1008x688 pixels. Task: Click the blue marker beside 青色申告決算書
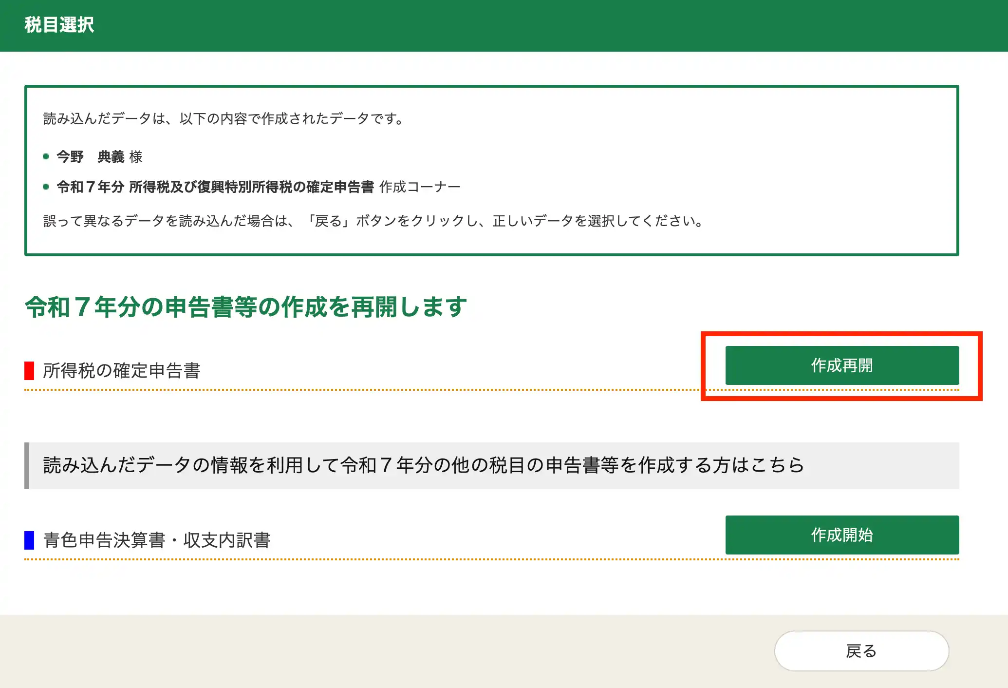pyautogui.click(x=29, y=540)
